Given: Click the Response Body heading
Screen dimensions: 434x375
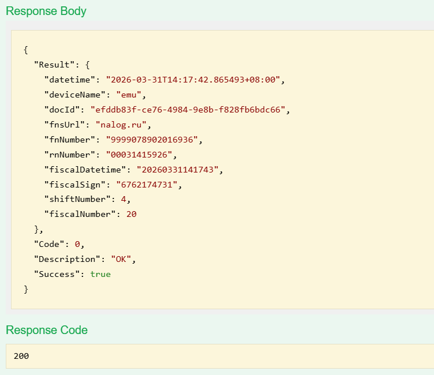Looking at the screenshot, I should (x=46, y=11).
